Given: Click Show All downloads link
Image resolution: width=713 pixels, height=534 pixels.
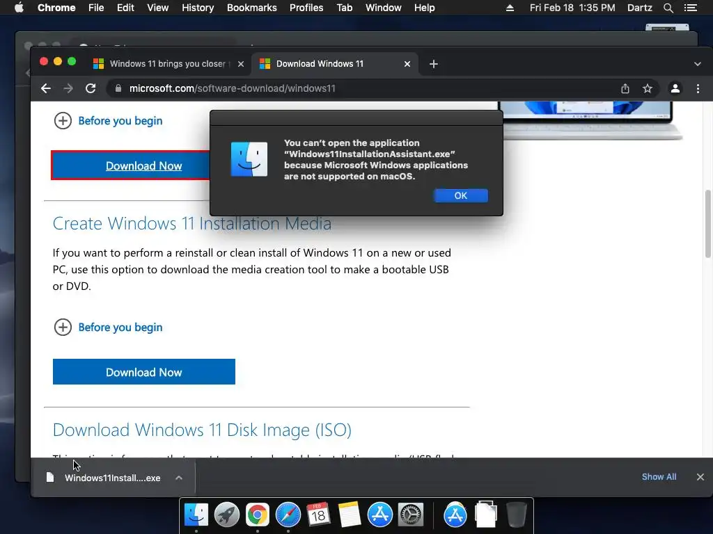Looking at the screenshot, I should click(x=659, y=477).
